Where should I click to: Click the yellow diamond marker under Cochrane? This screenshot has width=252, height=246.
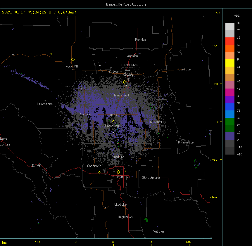(99, 172)
